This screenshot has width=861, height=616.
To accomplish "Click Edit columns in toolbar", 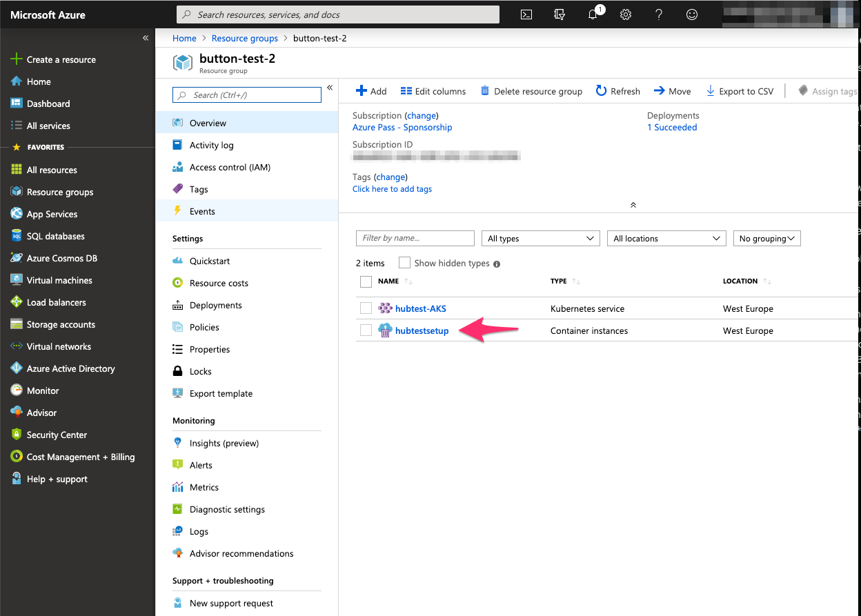I will click(x=433, y=91).
